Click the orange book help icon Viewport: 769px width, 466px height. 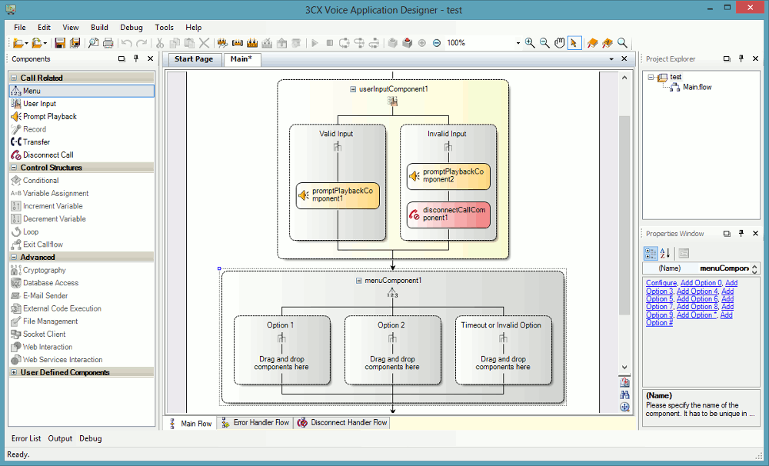[x=592, y=43]
